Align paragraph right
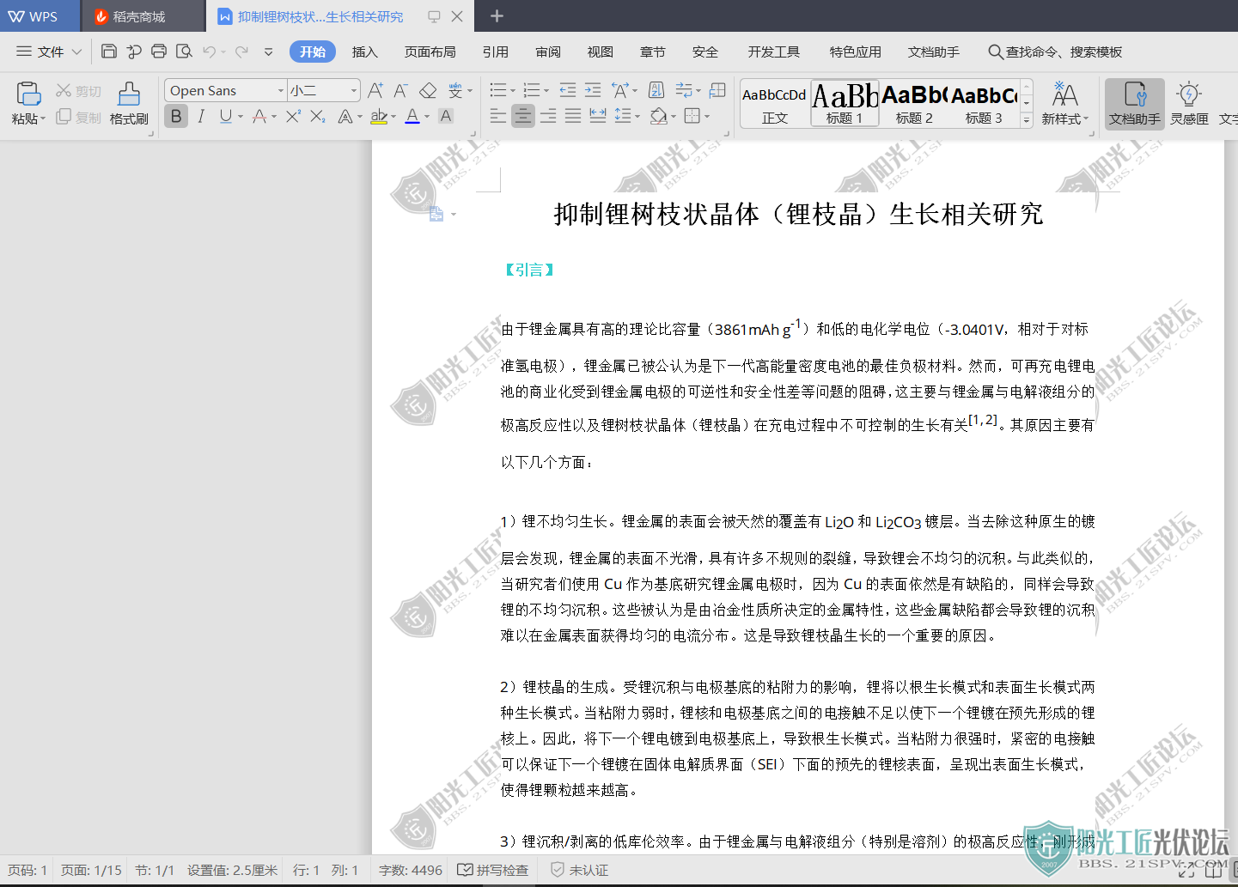This screenshot has width=1238, height=887. point(548,116)
